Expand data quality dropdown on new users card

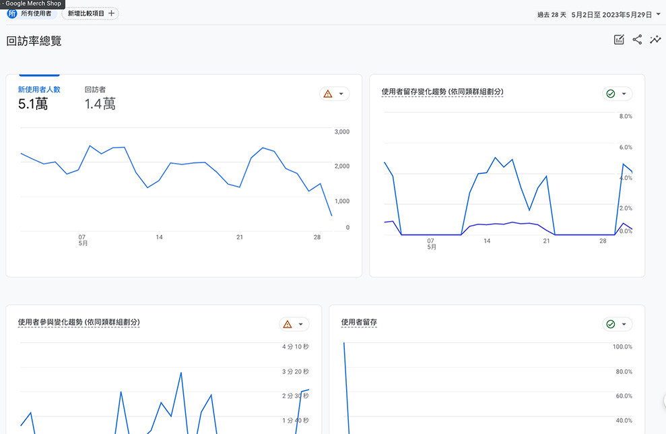341,94
